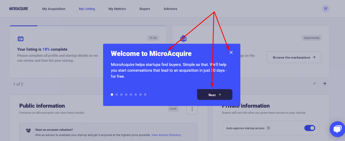Go to previous card arrow
Screen dimensions: 345x141
[x=315, y=83]
